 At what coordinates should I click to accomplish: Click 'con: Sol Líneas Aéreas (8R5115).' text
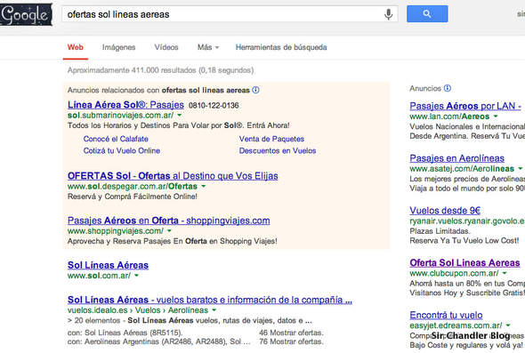coord(125,333)
